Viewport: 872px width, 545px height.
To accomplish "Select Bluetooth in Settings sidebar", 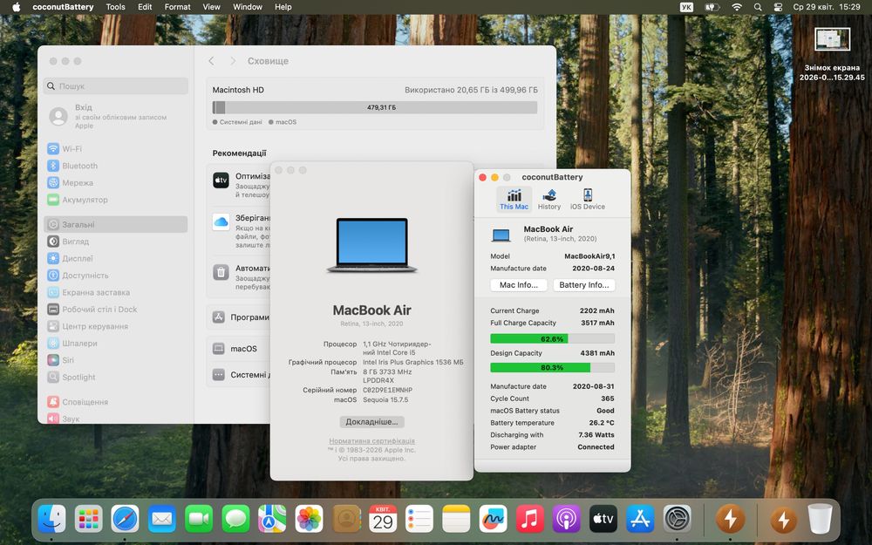I will 116,166.
